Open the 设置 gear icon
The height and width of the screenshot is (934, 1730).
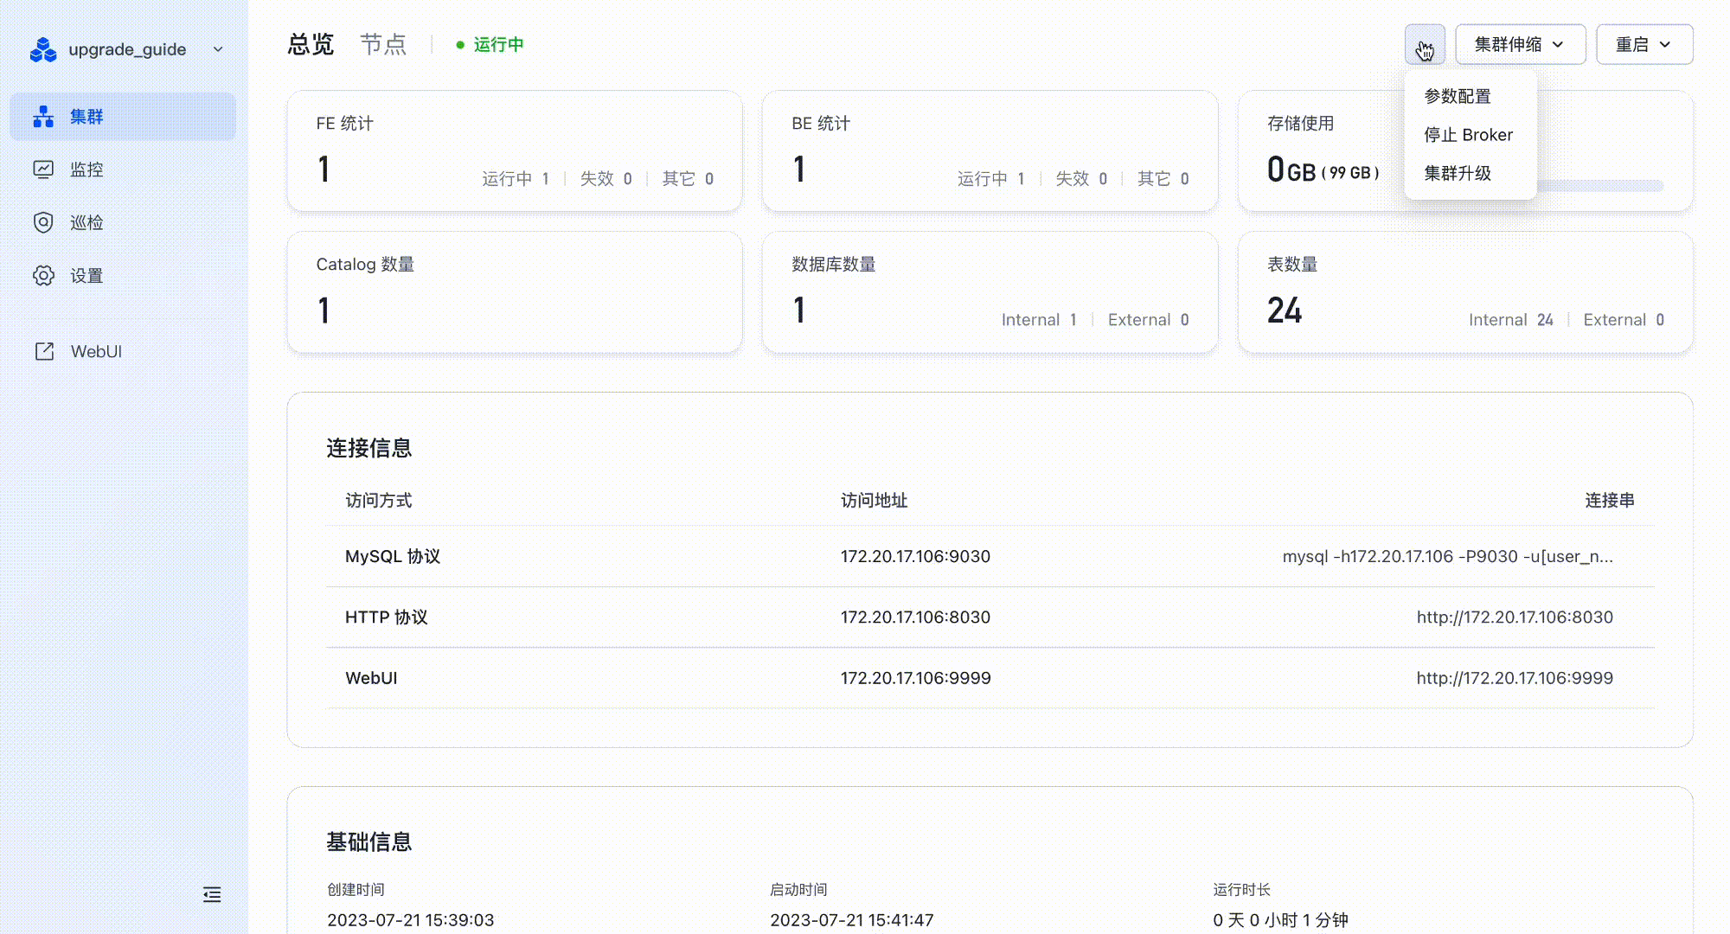[x=43, y=276]
